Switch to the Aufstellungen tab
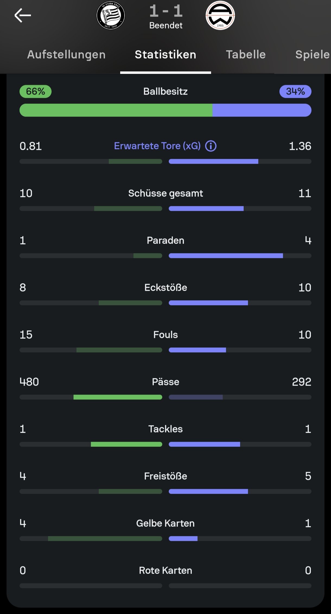Screen dimensions: 331x614 [x=66, y=54]
